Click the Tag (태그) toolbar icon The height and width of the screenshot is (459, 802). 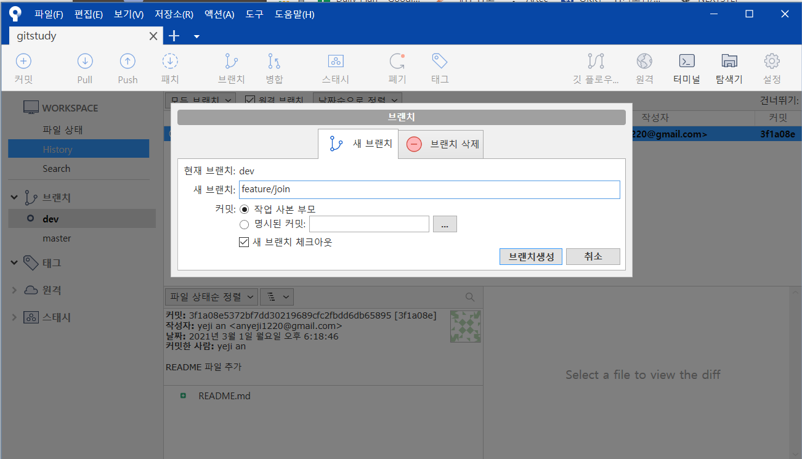point(440,61)
